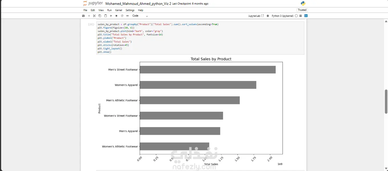This screenshot has height=171, width=388.
Task: Open the Edit menu
Action: point(93,10)
